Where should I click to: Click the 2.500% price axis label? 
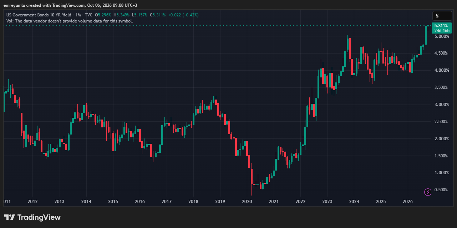(x=442, y=122)
